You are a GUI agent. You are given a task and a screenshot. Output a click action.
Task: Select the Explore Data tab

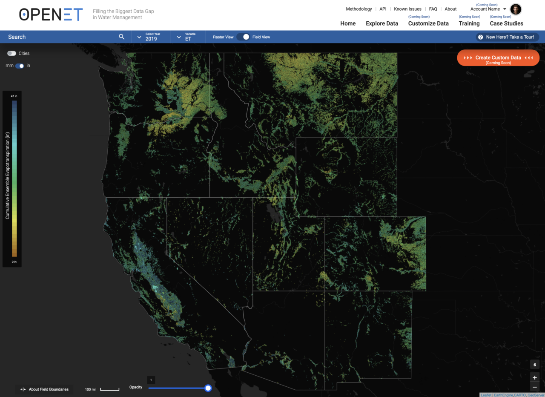pyautogui.click(x=381, y=23)
